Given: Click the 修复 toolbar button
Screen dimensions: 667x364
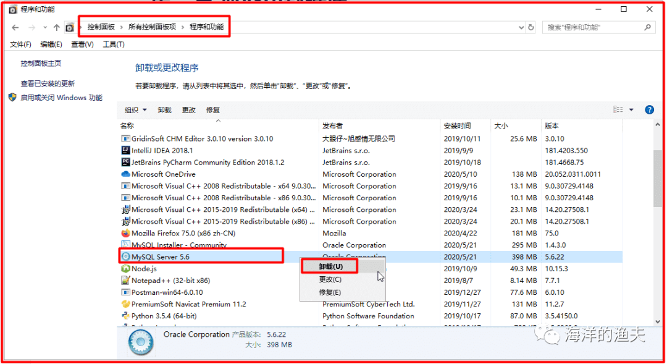Looking at the screenshot, I should point(212,110).
